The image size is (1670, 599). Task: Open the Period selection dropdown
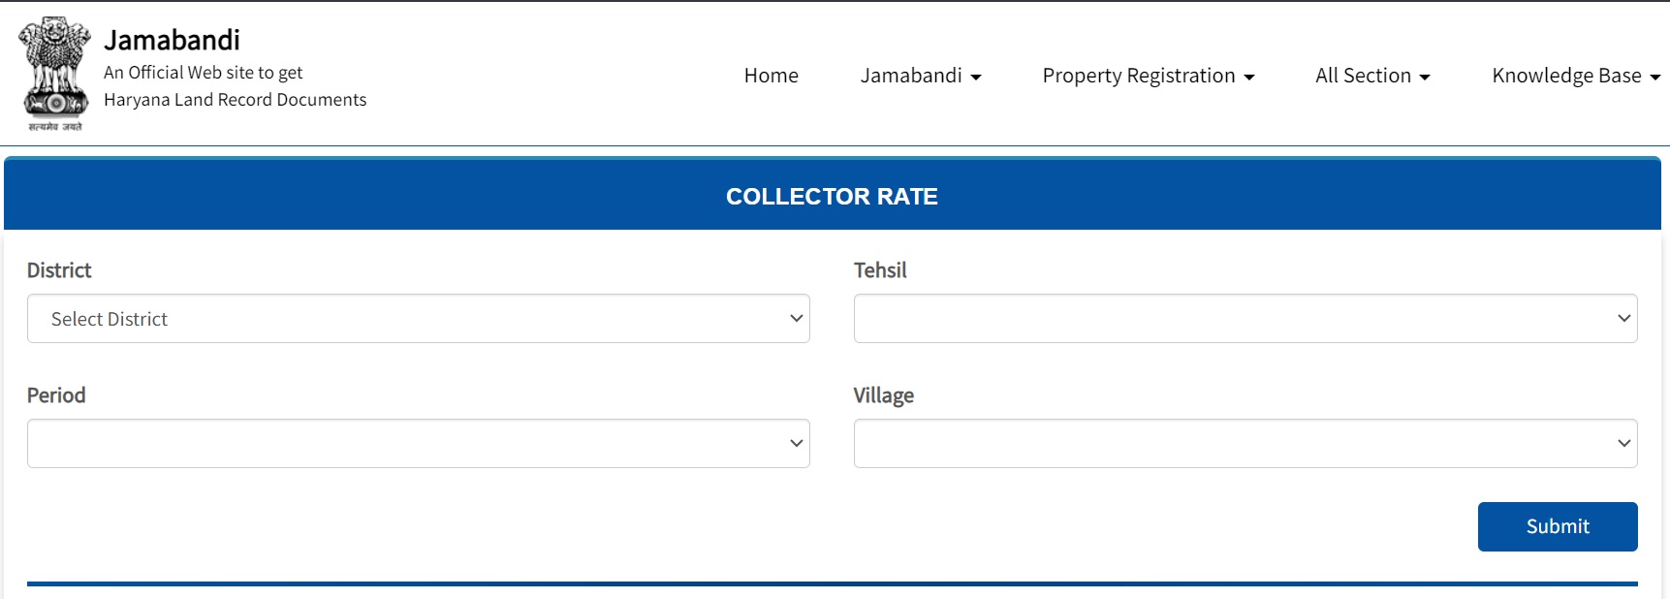[x=417, y=443]
